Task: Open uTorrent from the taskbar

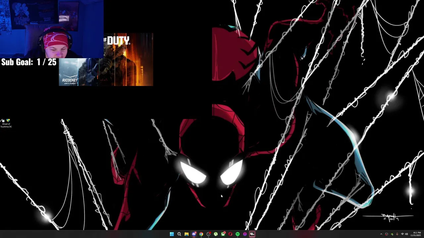Action: coord(216,234)
